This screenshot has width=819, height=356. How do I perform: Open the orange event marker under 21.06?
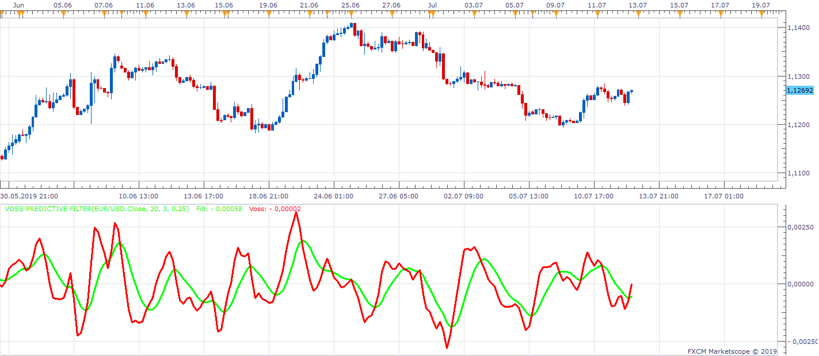[310, 13]
